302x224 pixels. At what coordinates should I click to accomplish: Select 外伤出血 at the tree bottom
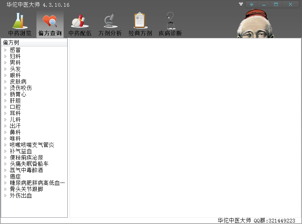pos(21,195)
